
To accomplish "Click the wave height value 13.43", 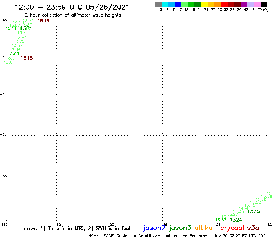I will 21,37.
